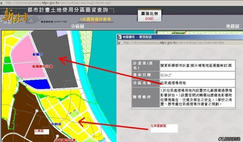Click the 地籍圖 map strip at top right

coord(200,32)
